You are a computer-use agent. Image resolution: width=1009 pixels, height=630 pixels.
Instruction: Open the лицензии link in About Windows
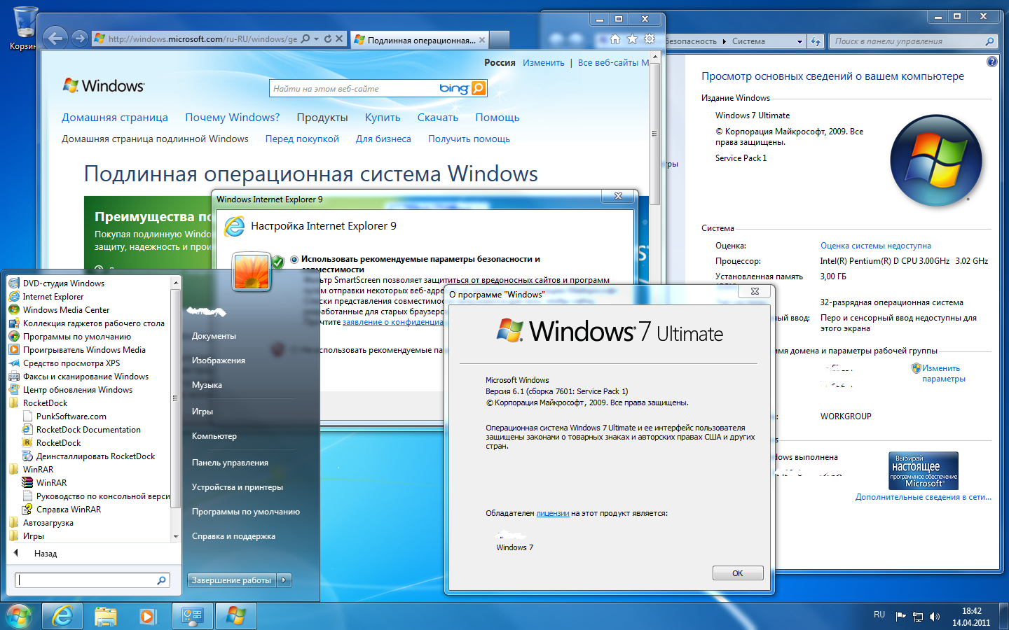pyautogui.click(x=553, y=513)
